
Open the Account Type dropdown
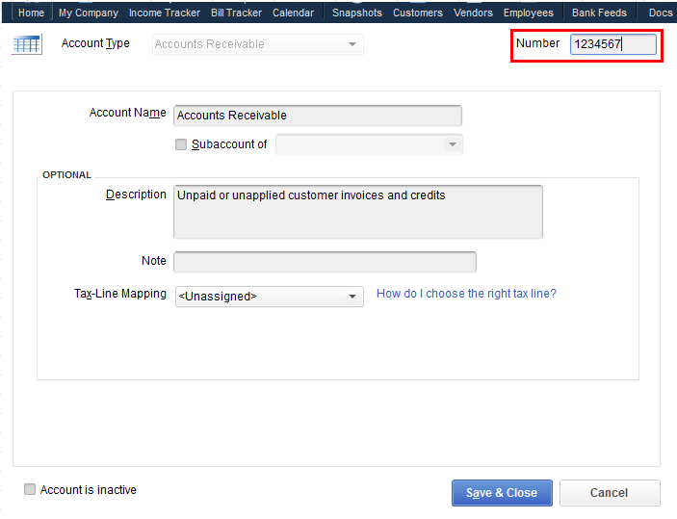click(258, 44)
